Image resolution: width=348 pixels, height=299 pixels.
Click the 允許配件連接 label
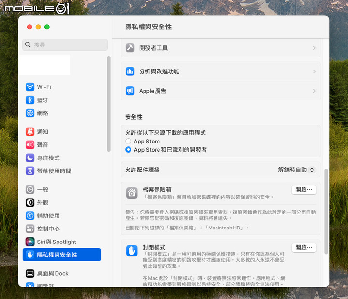pyautogui.click(x=143, y=170)
